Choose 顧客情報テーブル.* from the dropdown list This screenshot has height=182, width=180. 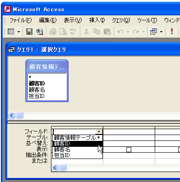[x=78, y=138]
